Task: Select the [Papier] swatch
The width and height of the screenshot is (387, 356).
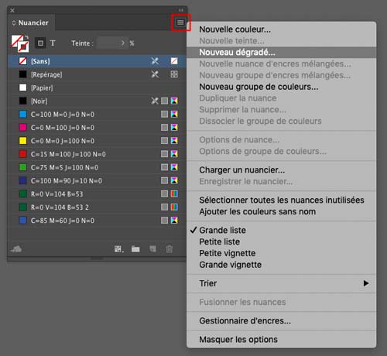Action: (97, 87)
